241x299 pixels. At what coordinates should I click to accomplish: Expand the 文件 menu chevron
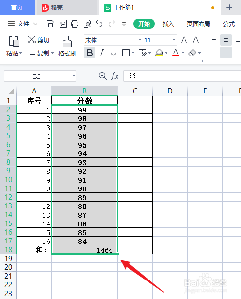(x=35, y=24)
